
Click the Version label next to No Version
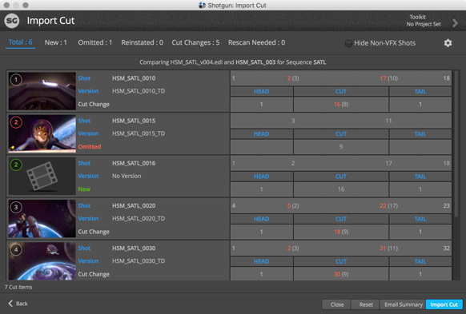pyautogui.click(x=88, y=176)
